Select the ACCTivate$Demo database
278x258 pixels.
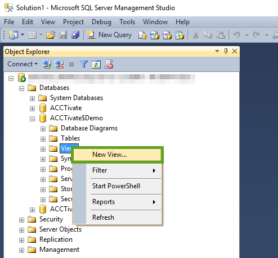(77, 118)
